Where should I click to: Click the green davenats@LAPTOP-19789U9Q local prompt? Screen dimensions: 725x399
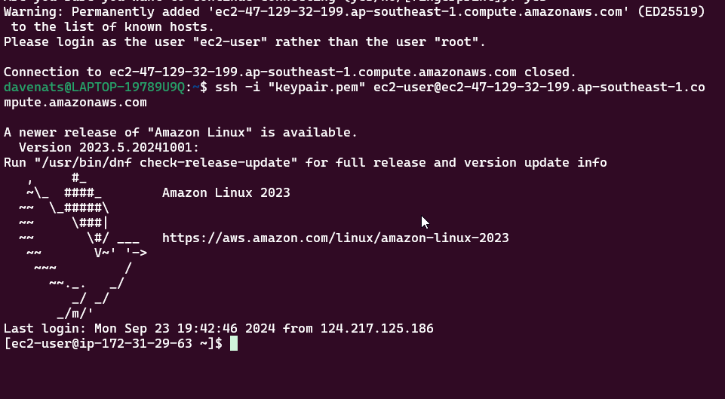(x=94, y=87)
